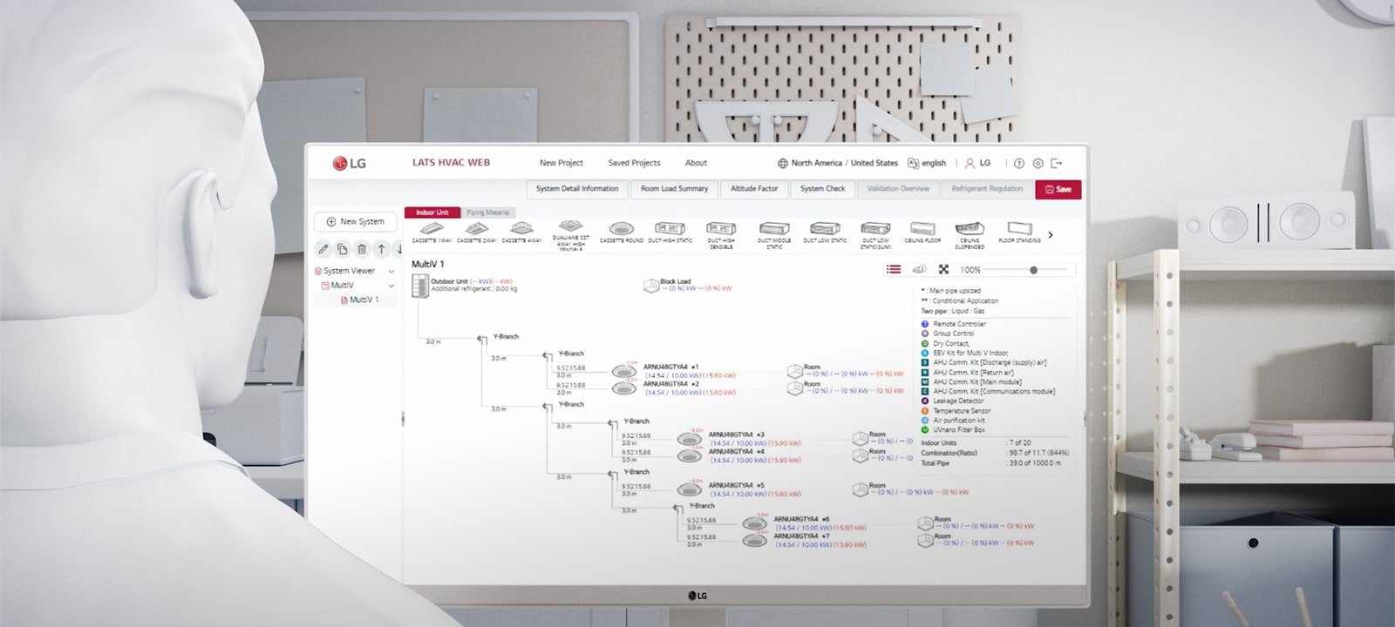
Task: Select indoor unit ARNU48GTYA4 #1 icon
Action: click(623, 369)
